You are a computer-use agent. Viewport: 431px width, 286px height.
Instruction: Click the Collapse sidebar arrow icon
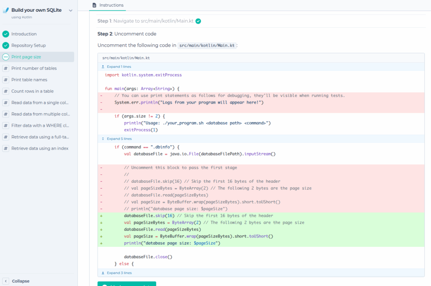[x=6, y=281]
